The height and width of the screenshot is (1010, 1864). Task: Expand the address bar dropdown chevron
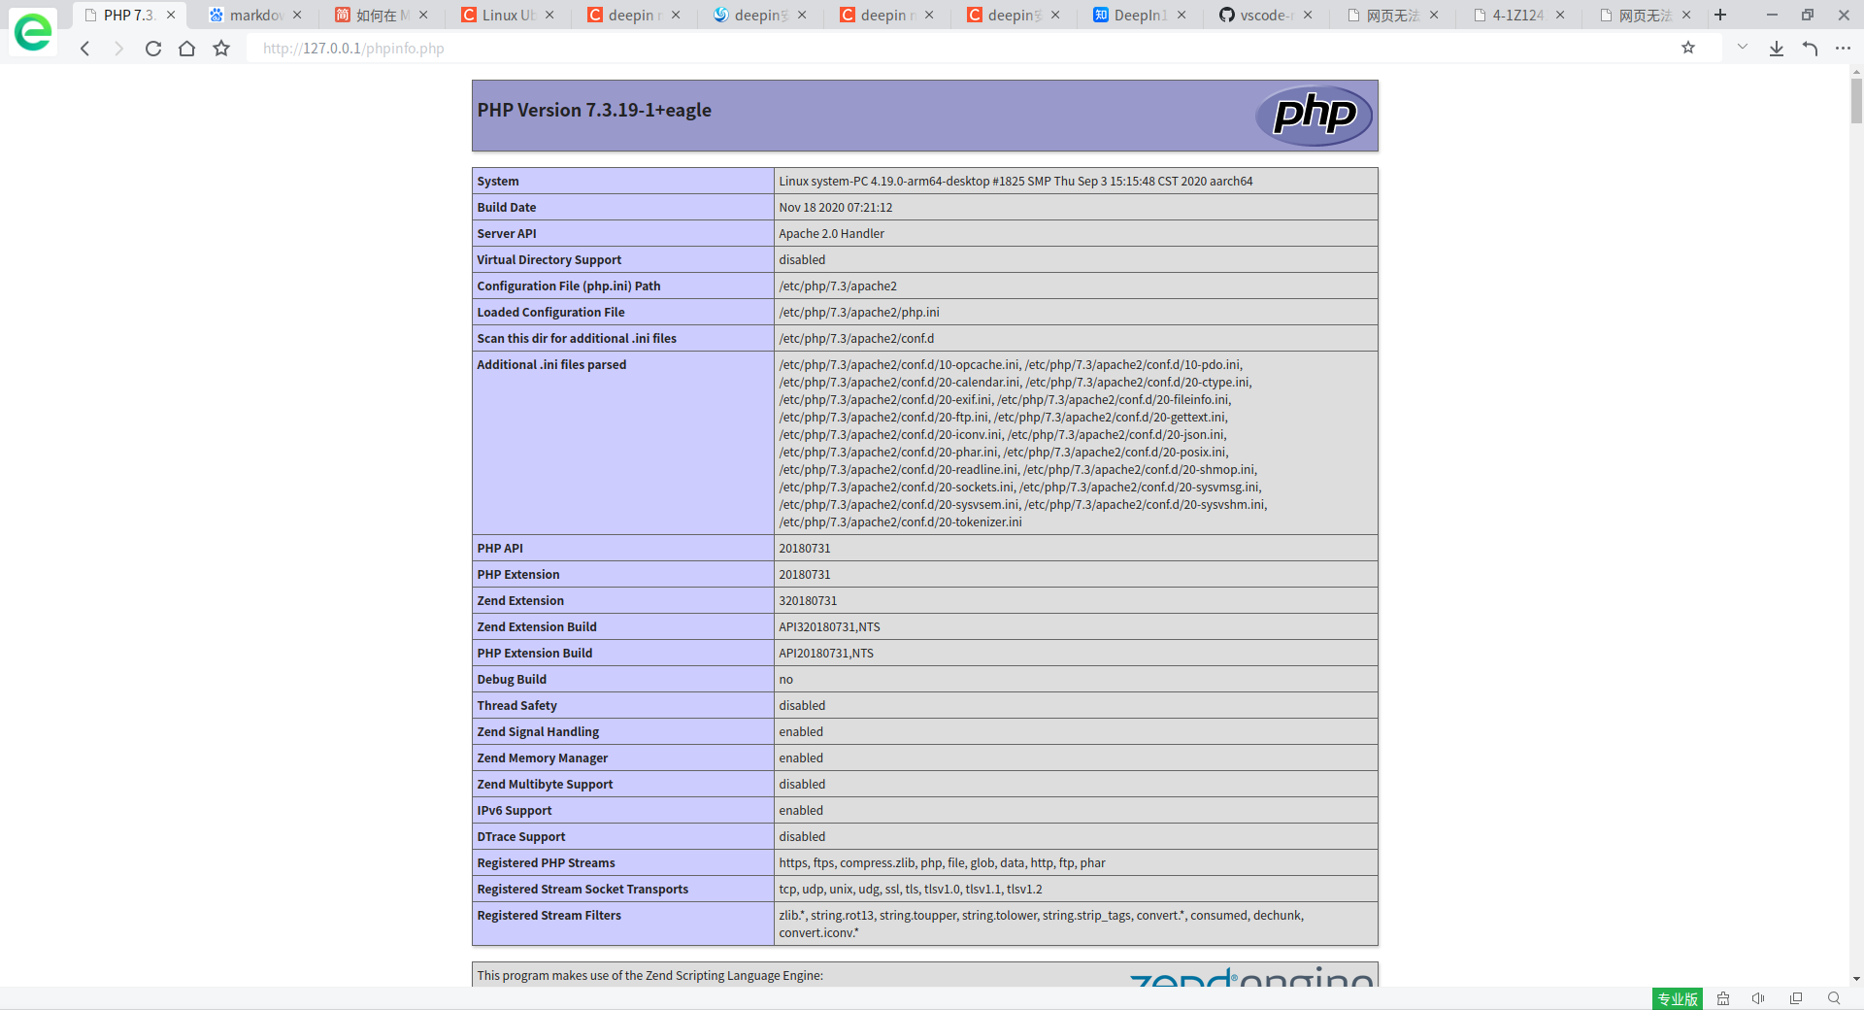(x=1743, y=47)
